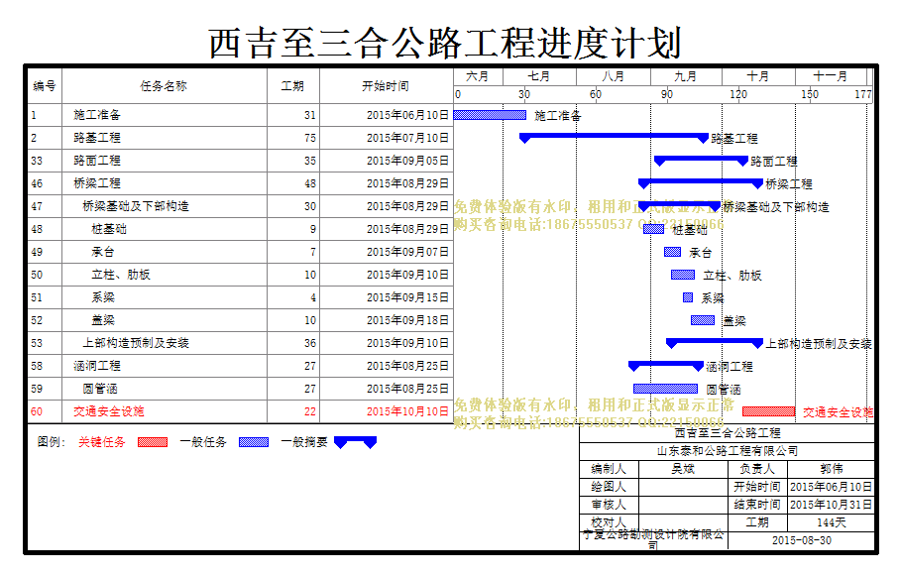Click the 系梁 task name cell
Viewport: 900px width, 576px height.
[x=165, y=297]
